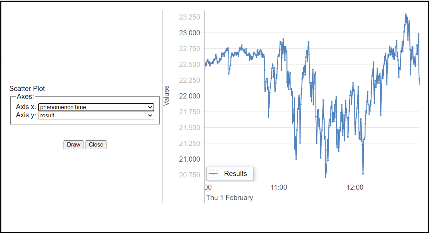Viewport: 429px width, 233px height.
Task: Click the 23.000 y-axis tick label
Action: (190, 33)
